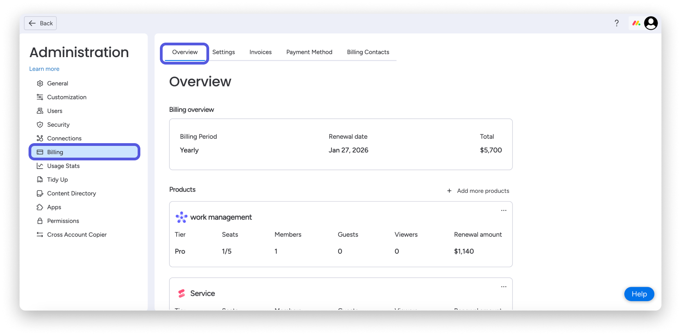Click the renewal date Jan 27, 2026
The image size is (681, 336).
(348, 150)
